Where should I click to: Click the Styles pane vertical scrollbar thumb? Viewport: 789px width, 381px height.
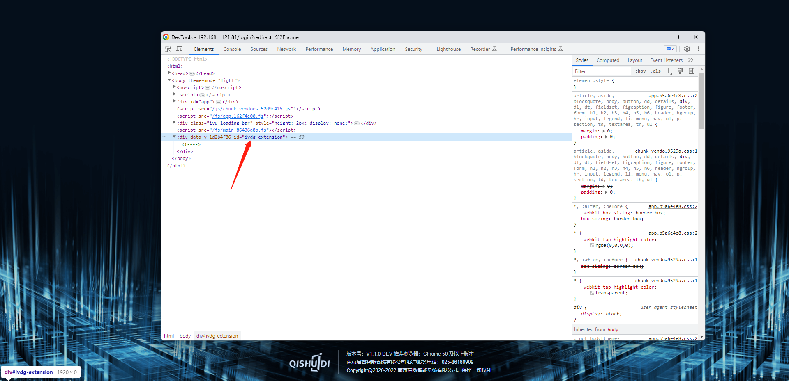click(701, 101)
